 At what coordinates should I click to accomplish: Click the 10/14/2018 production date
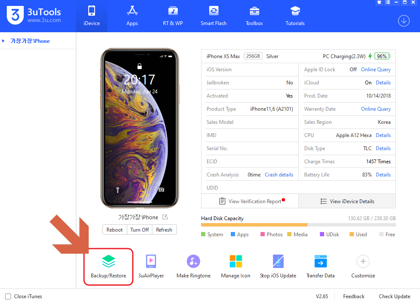(x=378, y=96)
